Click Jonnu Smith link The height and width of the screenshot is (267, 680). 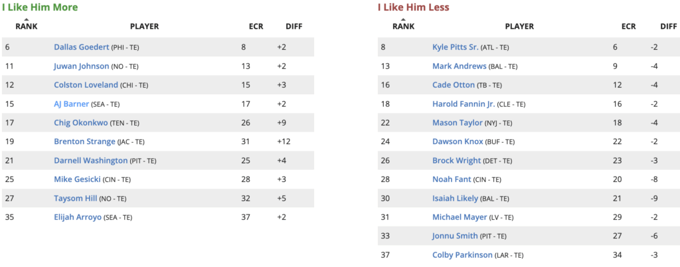[454, 236]
